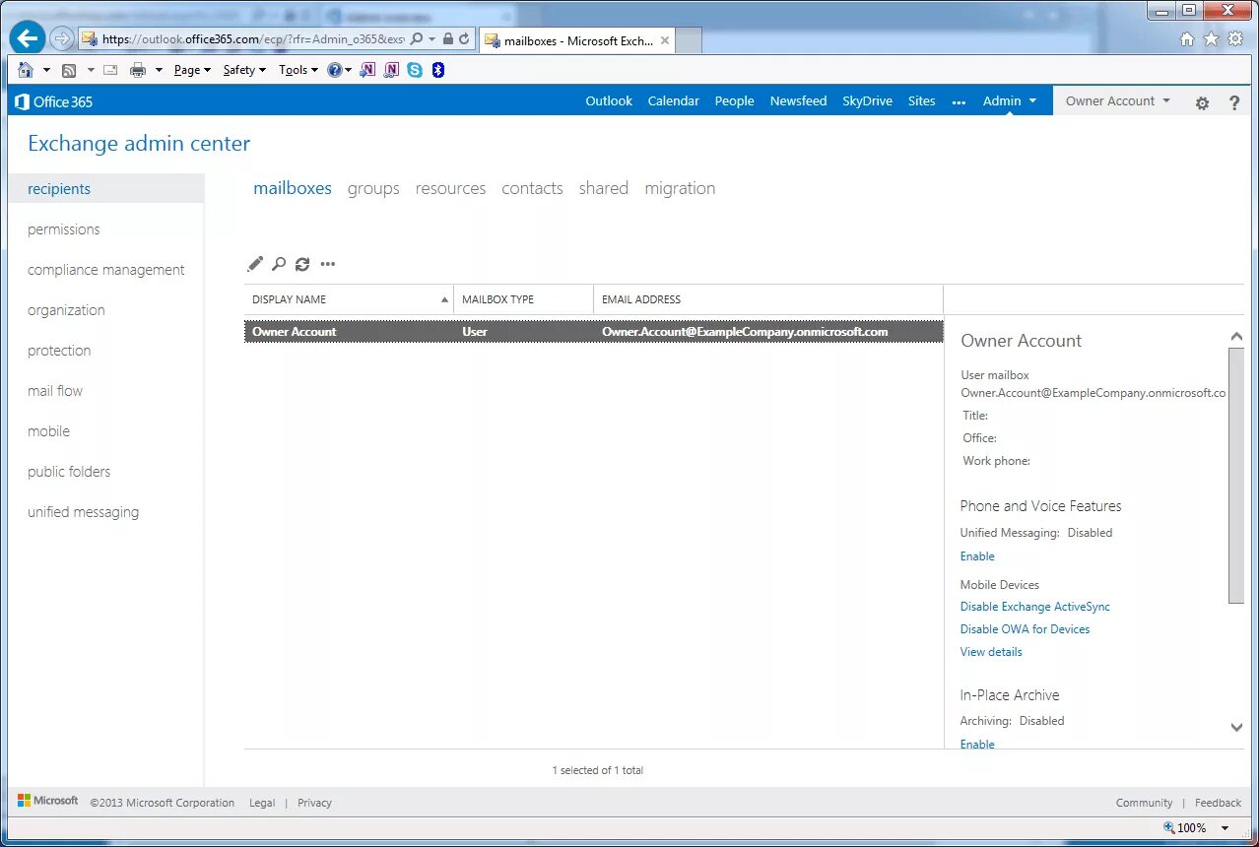1259x847 pixels.
Task: Open the Page menu
Action: 192,70
